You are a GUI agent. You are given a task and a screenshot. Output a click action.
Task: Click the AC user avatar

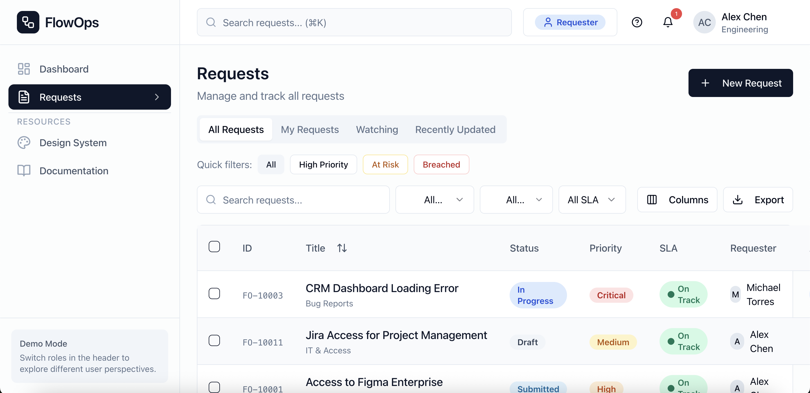[704, 22]
